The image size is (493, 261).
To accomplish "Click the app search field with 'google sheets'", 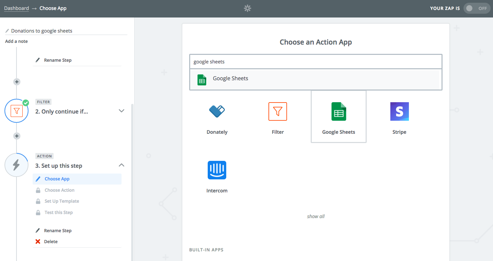I will point(316,62).
